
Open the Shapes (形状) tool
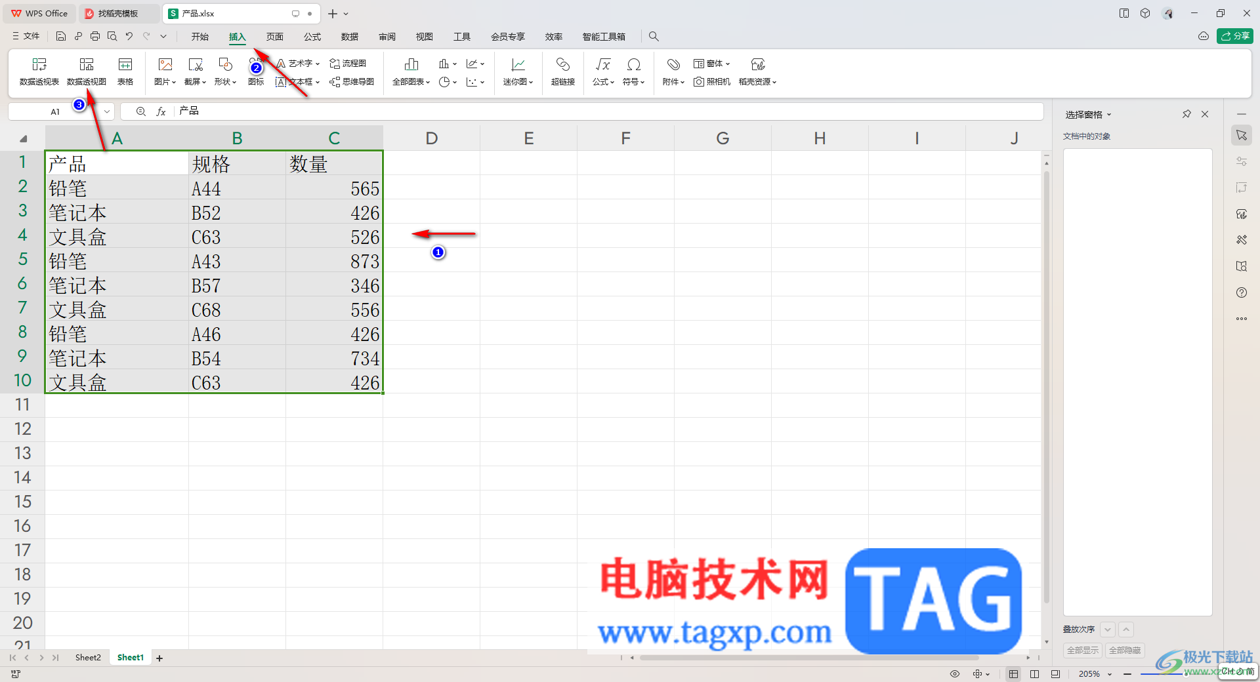pos(225,72)
